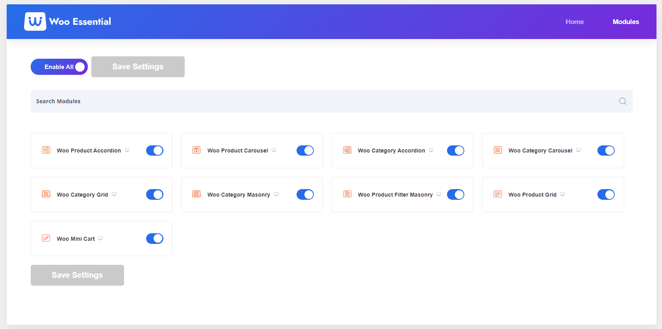Click the Woo Product Accordion module icon
Image resolution: width=662 pixels, height=329 pixels.
pos(46,150)
